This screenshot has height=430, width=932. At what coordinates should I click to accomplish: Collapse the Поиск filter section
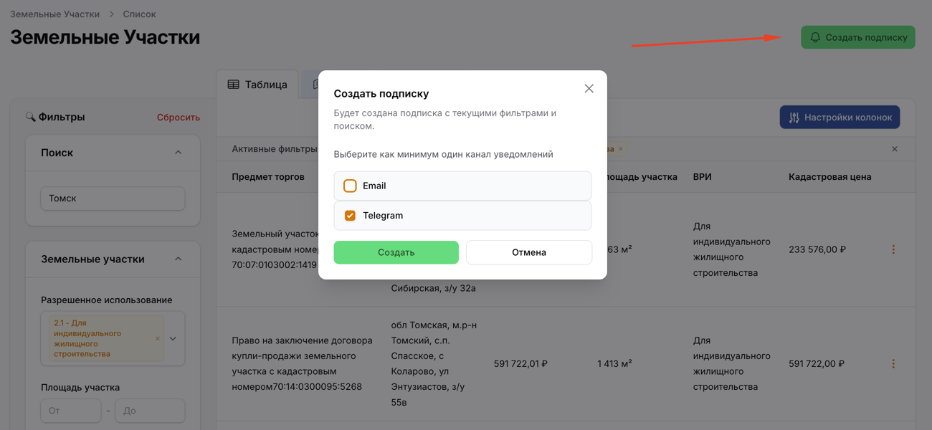click(178, 153)
